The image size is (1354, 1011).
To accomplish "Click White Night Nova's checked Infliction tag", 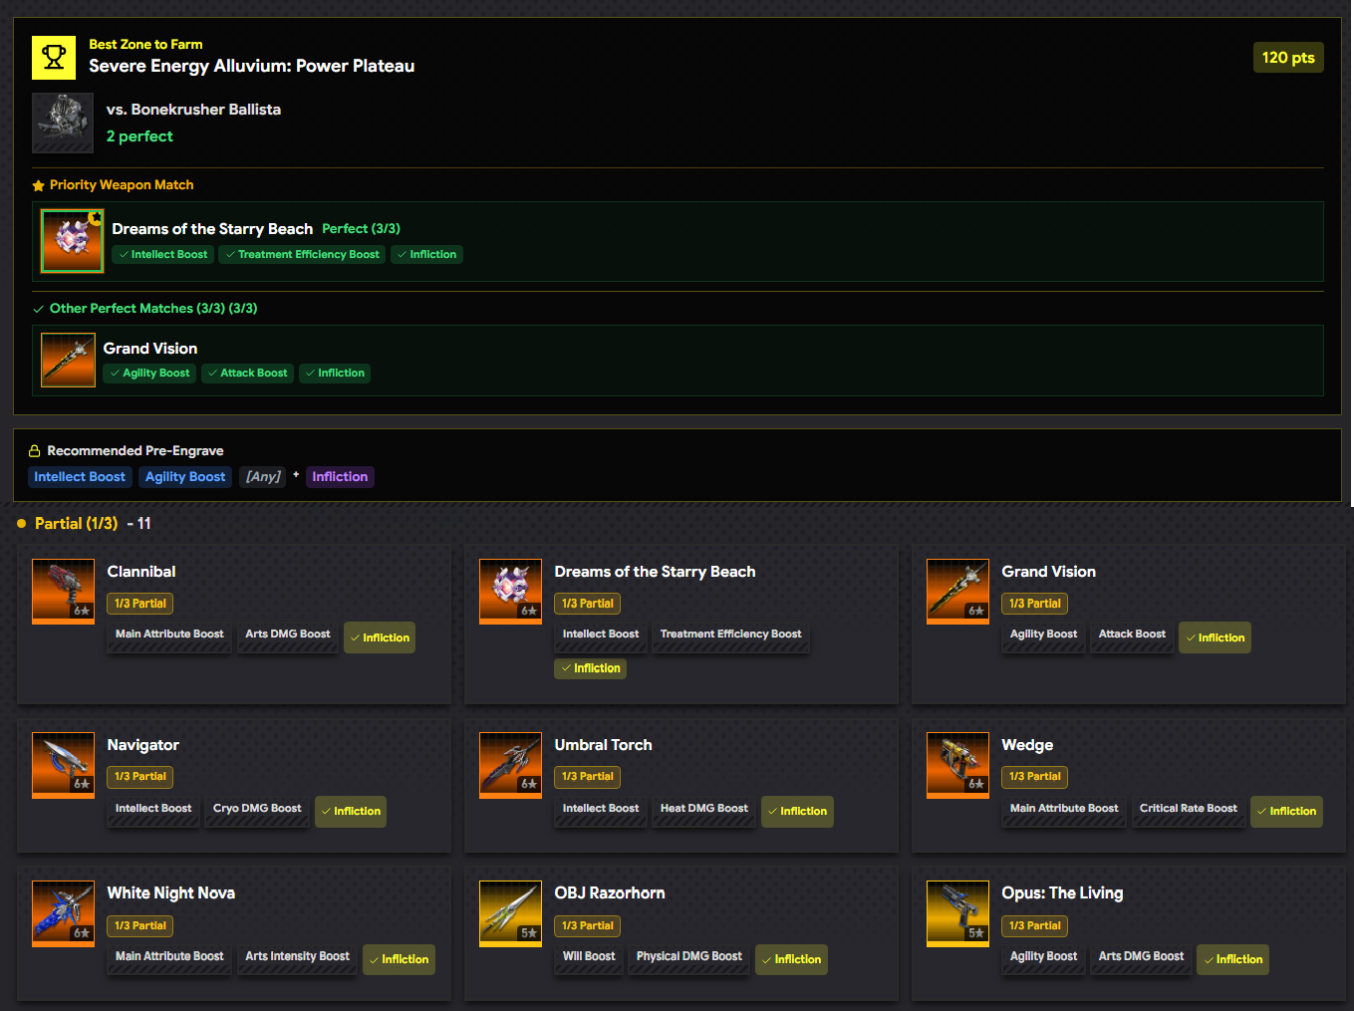I will click(399, 959).
